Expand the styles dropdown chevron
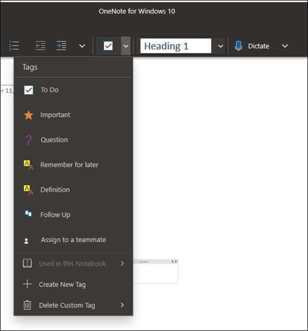 point(220,46)
